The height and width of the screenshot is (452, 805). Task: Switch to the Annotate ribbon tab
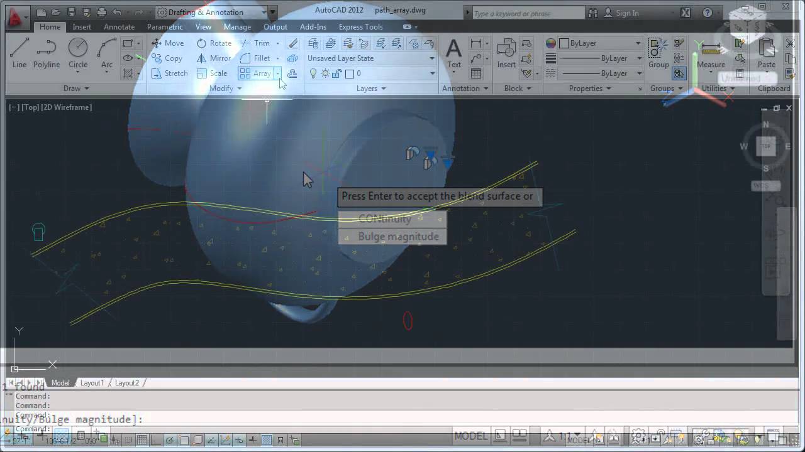[x=119, y=27]
